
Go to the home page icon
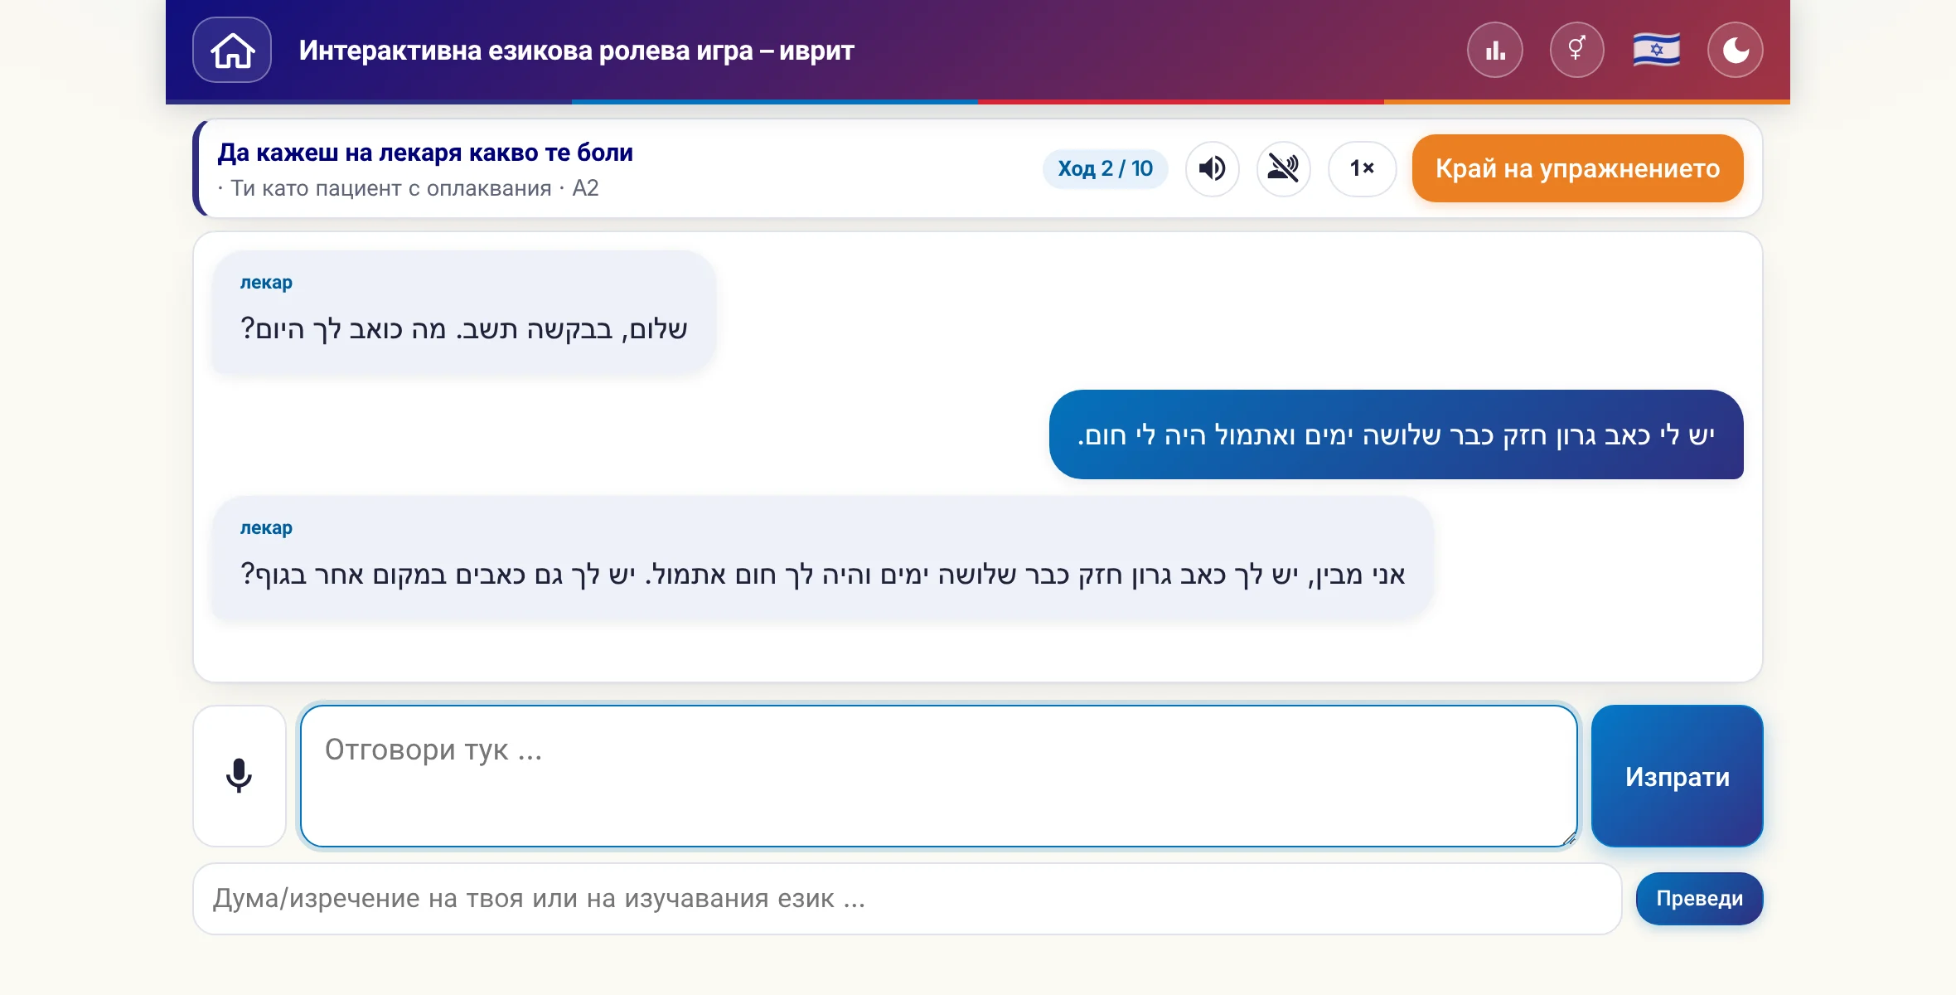pyautogui.click(x=232, y=50)
